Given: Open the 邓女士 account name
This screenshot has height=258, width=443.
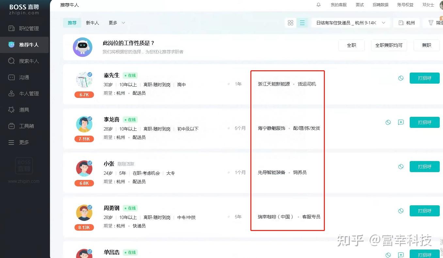Looking at the screenshot, I should pos(428,5).
